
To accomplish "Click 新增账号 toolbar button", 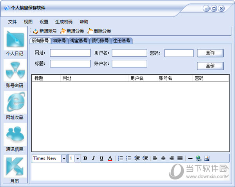I will [45, 31].
